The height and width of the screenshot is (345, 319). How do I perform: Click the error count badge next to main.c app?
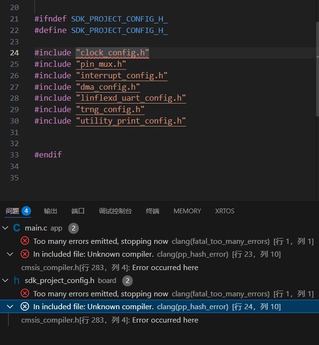pyautogui.click(x=73, y=229)
